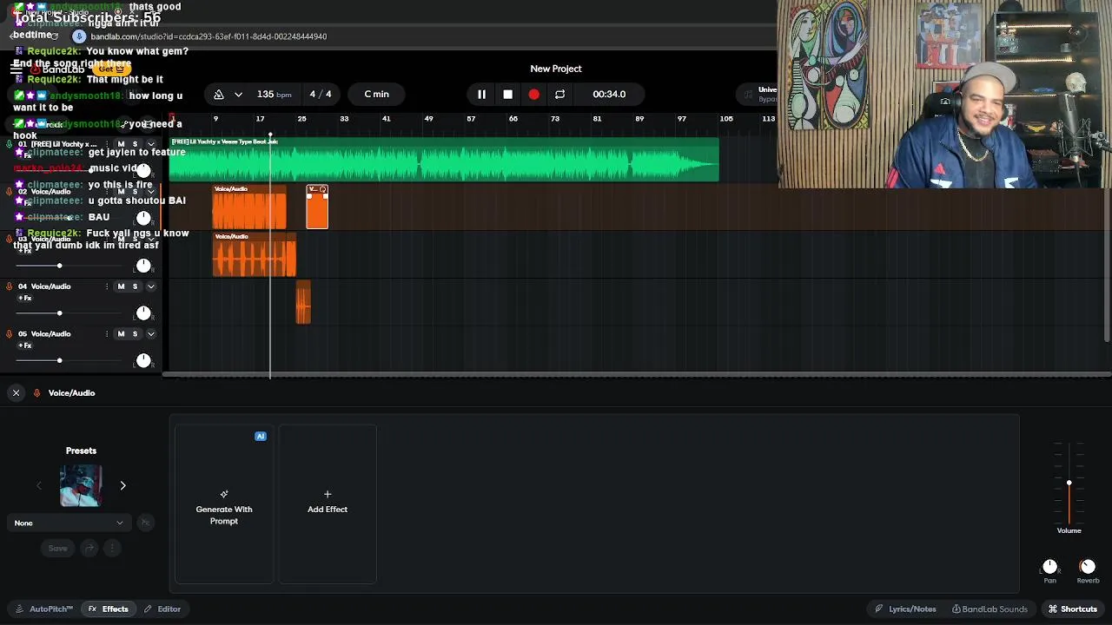Open track 04 three-dot menu

pos(107,286)
